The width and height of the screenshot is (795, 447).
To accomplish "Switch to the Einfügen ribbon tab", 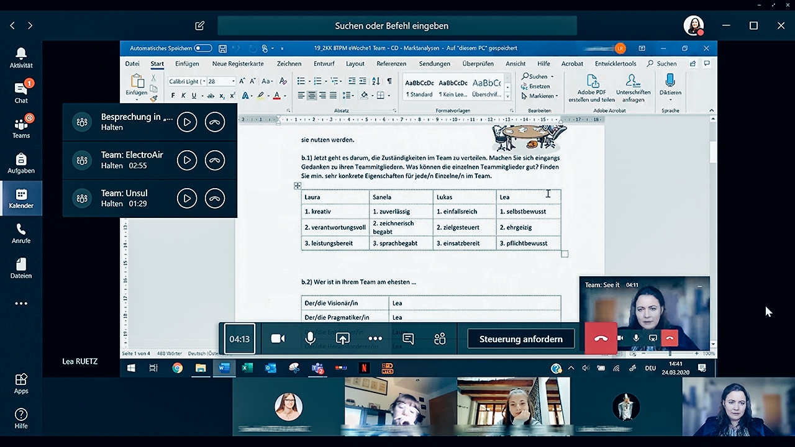I will [186, 63].
